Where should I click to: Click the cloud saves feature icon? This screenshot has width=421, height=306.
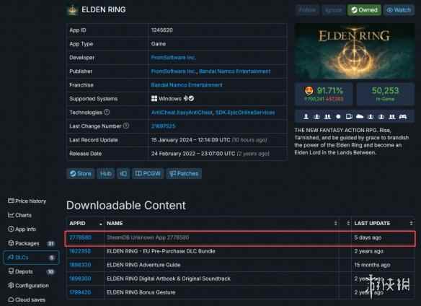pos(360,116)
